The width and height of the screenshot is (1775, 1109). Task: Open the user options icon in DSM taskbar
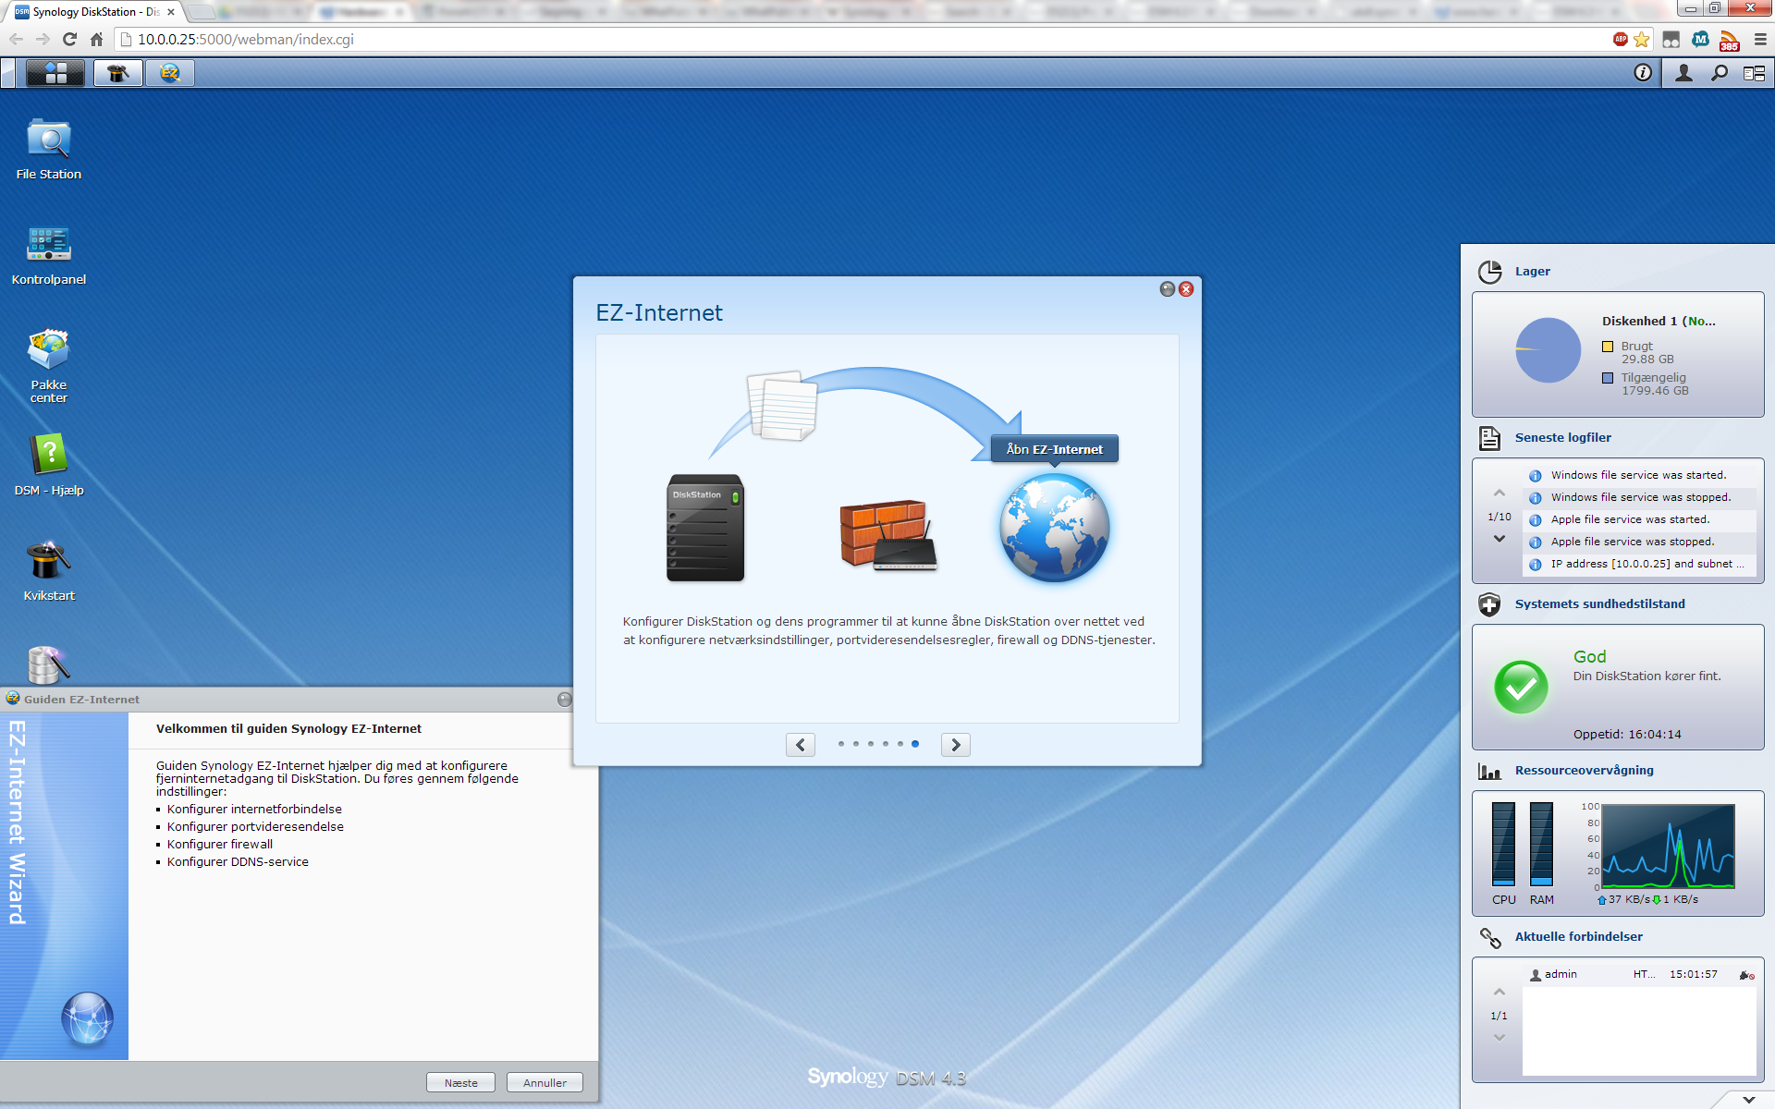[x=1683, y=73]
